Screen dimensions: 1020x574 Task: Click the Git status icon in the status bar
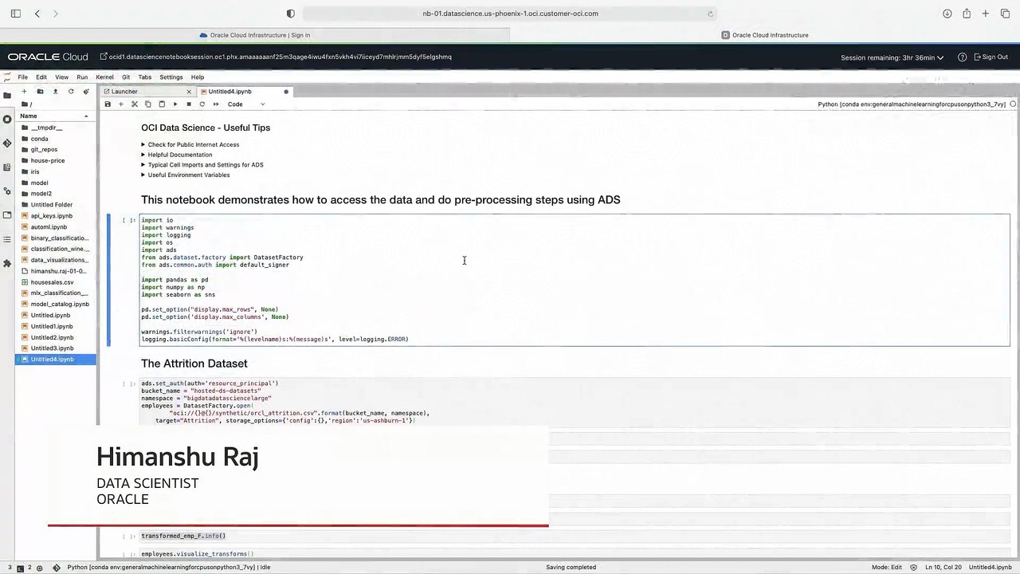57,568
